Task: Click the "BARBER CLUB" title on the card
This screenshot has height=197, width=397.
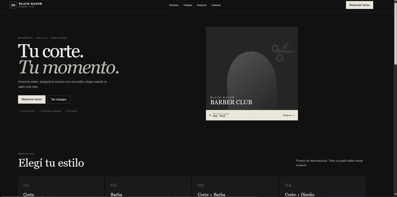Action: pyautogui.click(x=231, y=102)
